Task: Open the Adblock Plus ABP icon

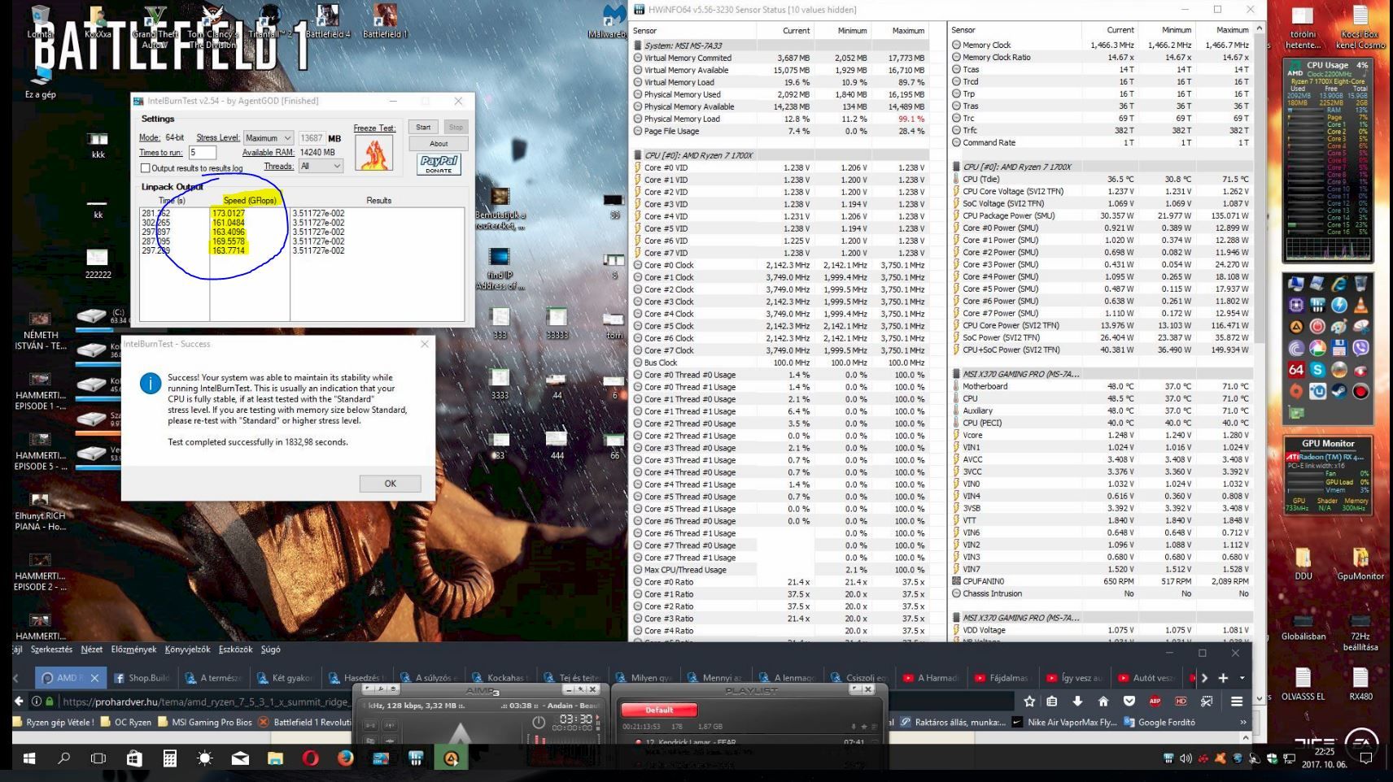Action: pos(1155,701)
